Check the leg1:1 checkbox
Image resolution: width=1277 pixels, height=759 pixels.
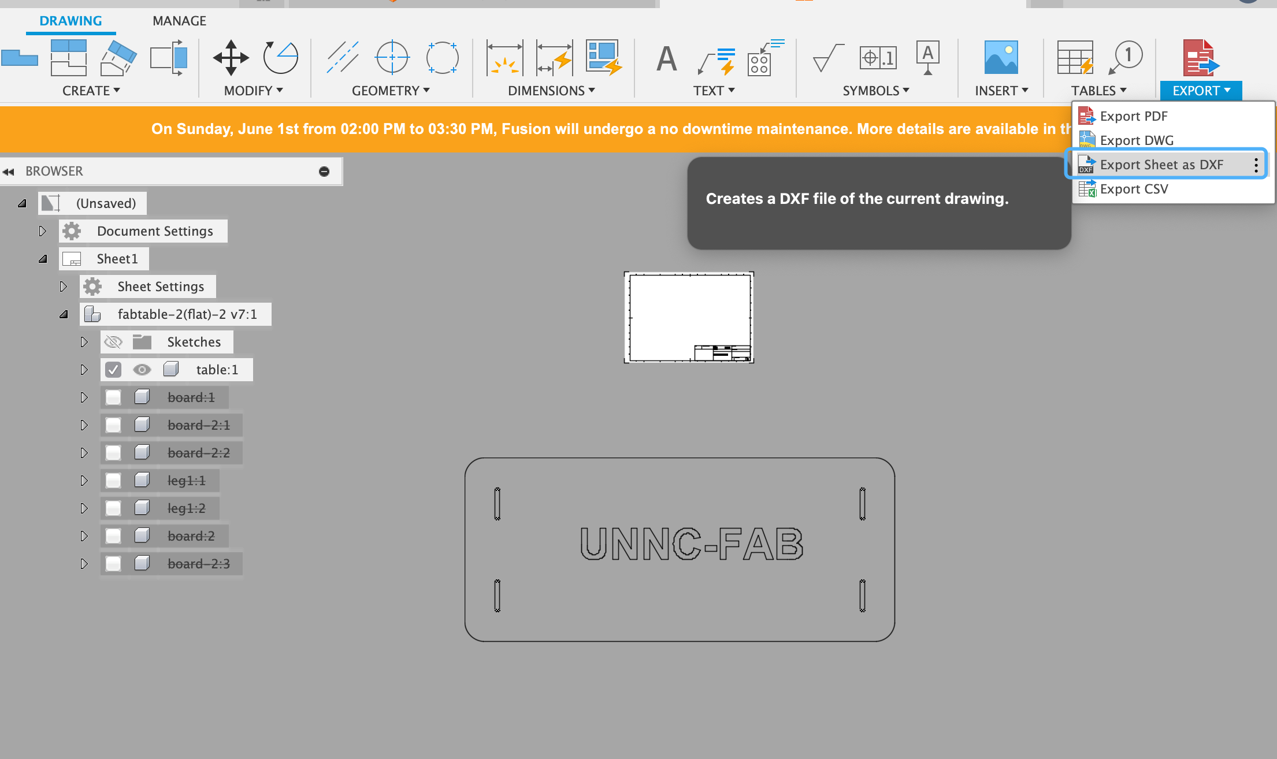(x=113, y=481)
